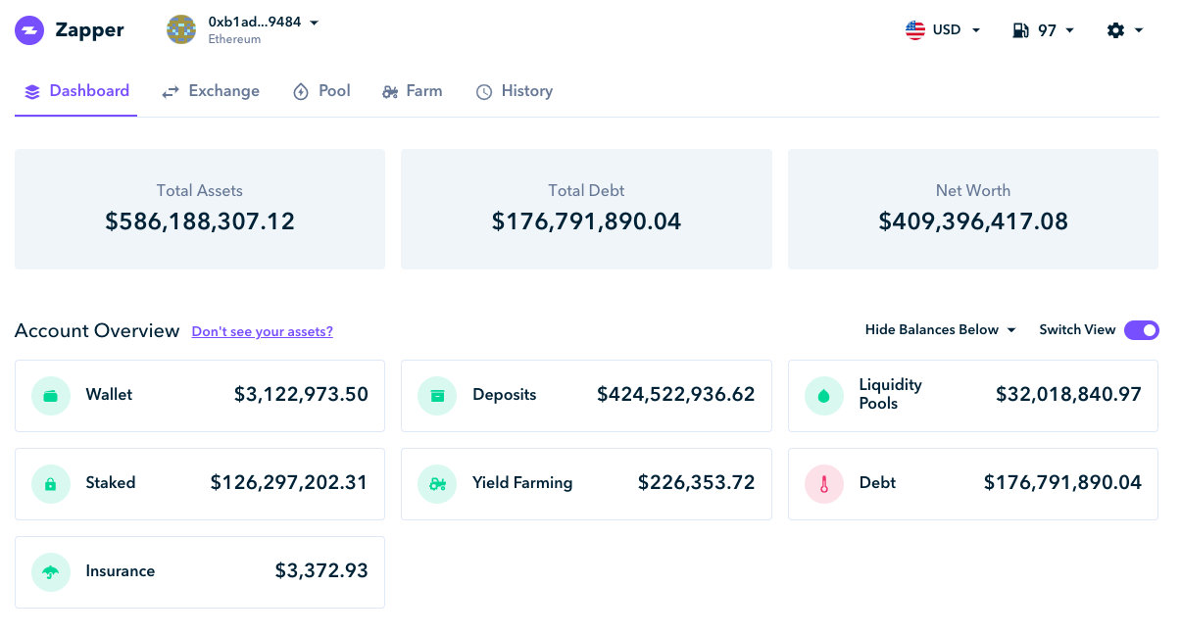Click the wallet address avatar icon
1181x636 pixels.
[x=181, y=29]
